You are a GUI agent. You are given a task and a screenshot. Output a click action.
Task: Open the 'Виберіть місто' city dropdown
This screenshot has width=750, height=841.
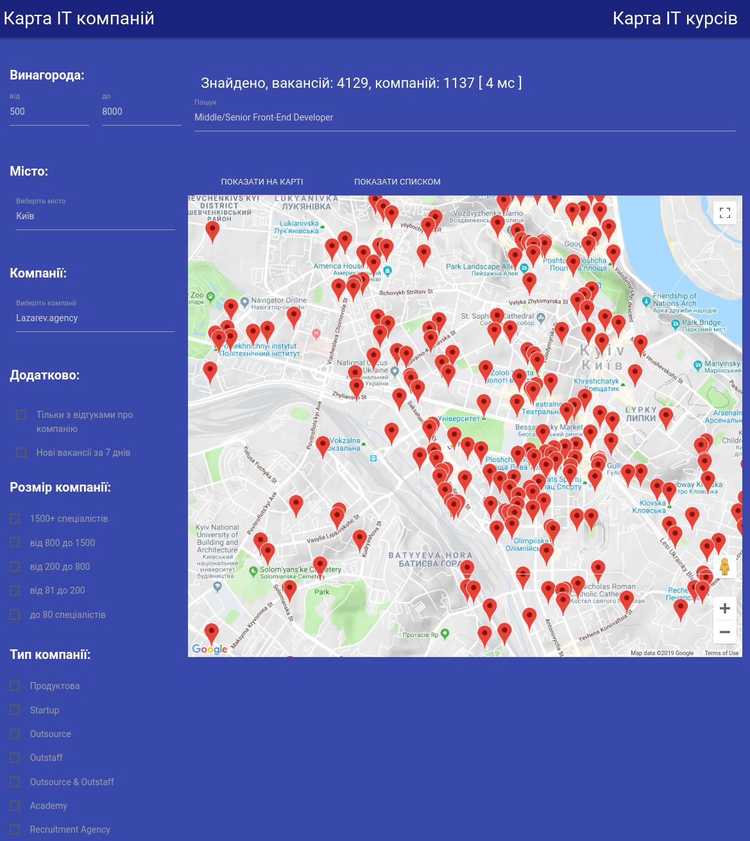click(95, 216)
